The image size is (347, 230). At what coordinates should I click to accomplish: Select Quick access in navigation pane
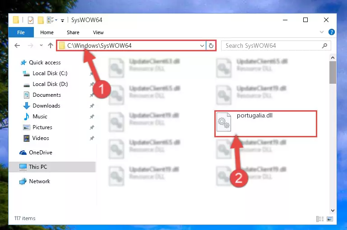45,63
